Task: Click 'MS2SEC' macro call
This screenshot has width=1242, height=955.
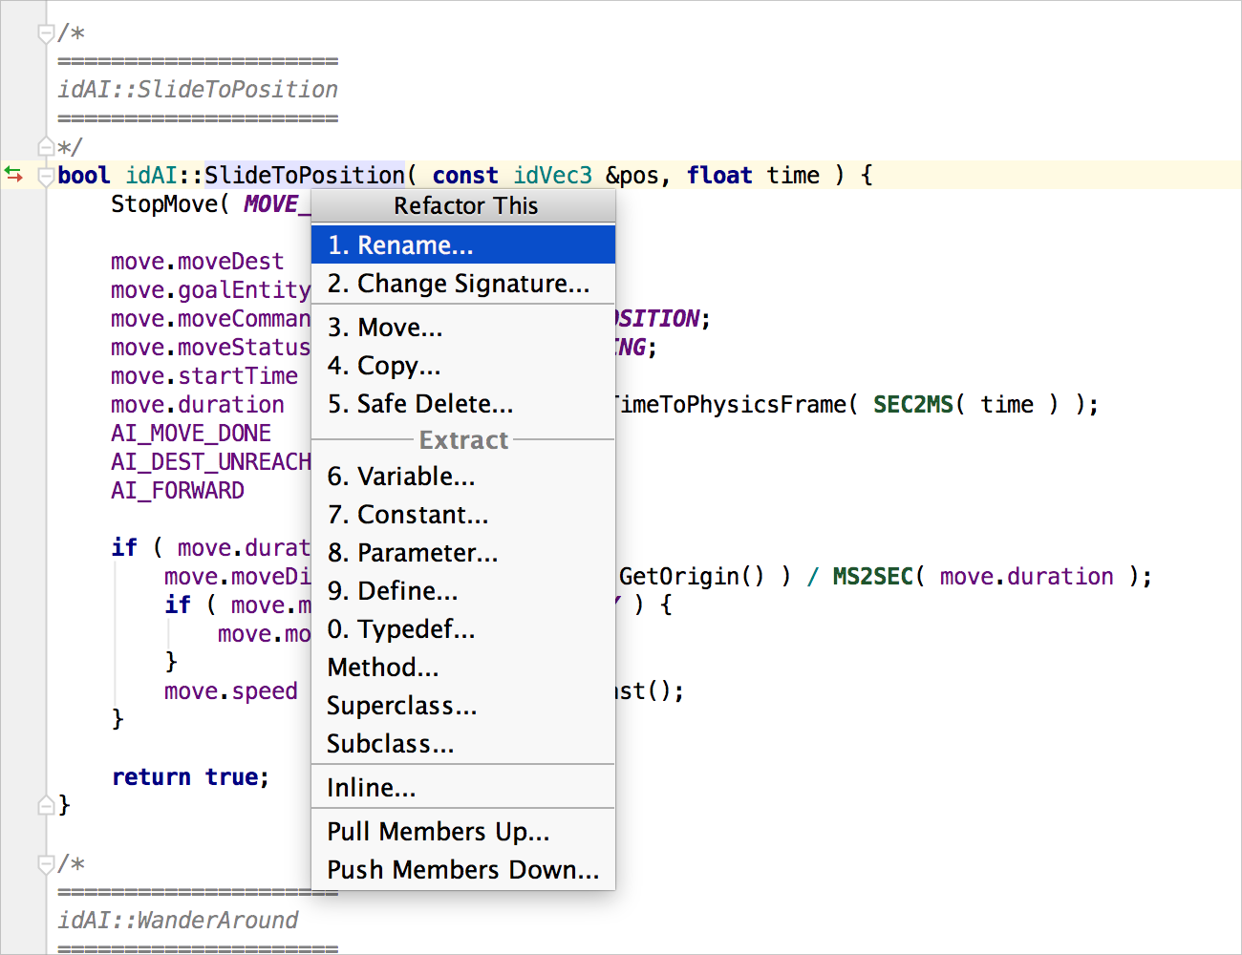Action: [x=872, y=577]
